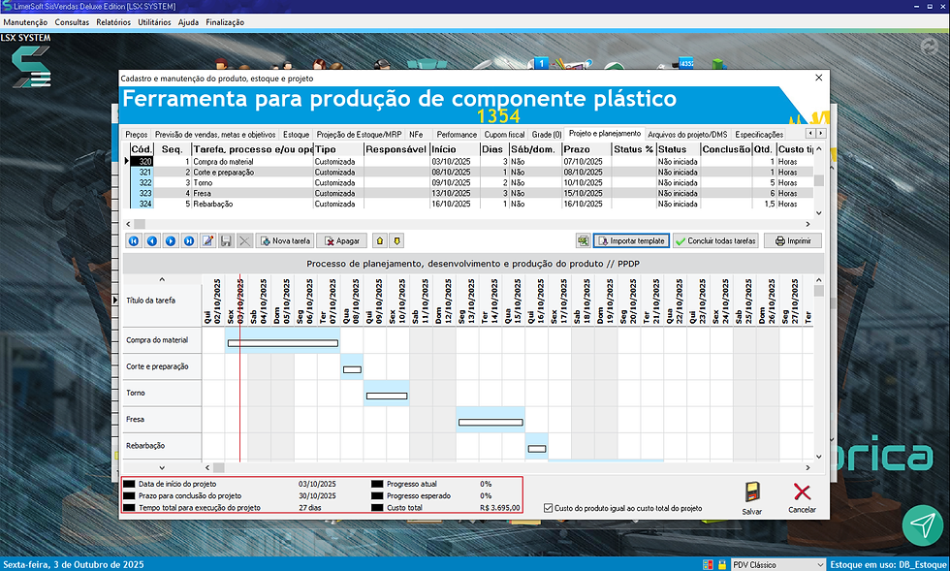Click the Salvar floppy disk icon
The height and width of the screenshot is (571, 950).
(x=752, y=492)
